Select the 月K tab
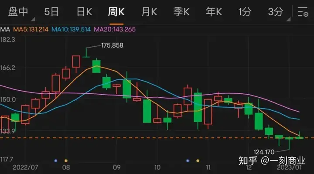The width and height of the screenshot is (314, 174). pyautogui.click(x=149, y=12)
